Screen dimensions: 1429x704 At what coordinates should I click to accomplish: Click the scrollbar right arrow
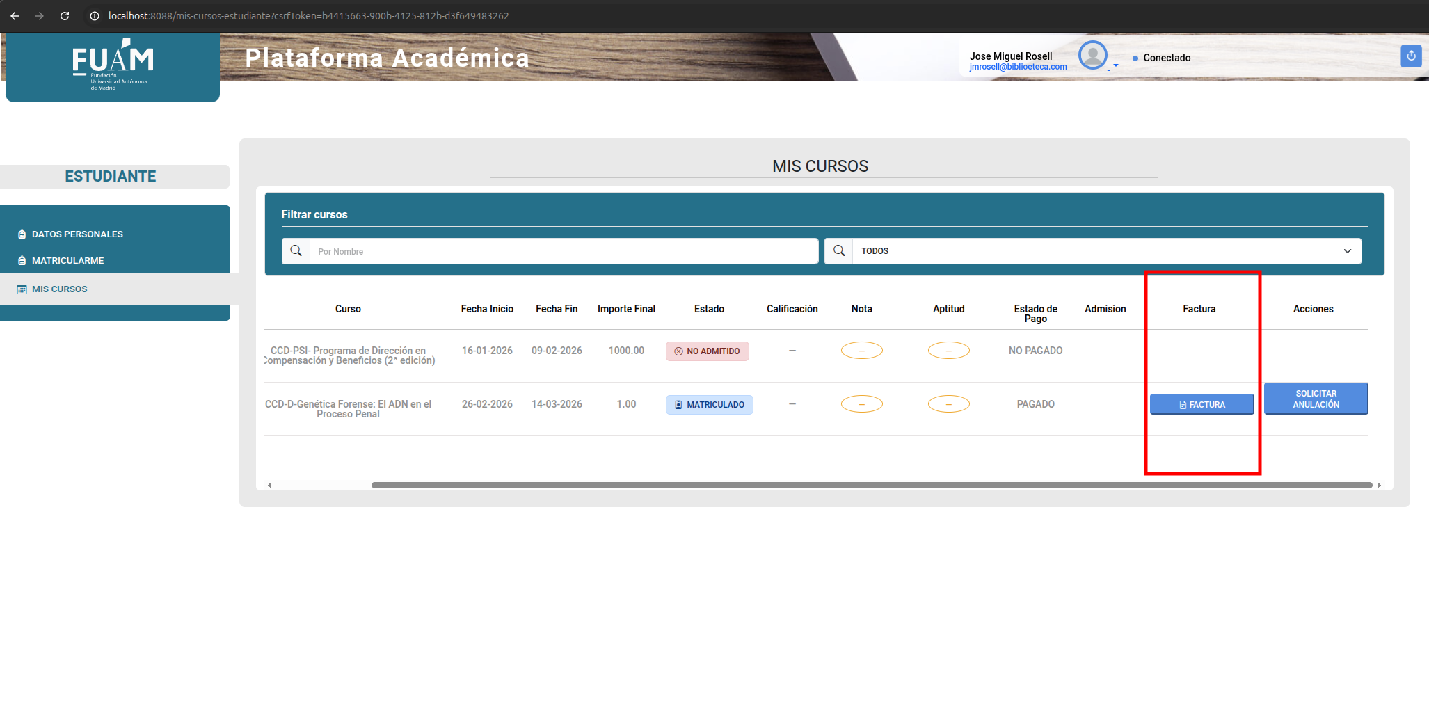point(1379,485)
